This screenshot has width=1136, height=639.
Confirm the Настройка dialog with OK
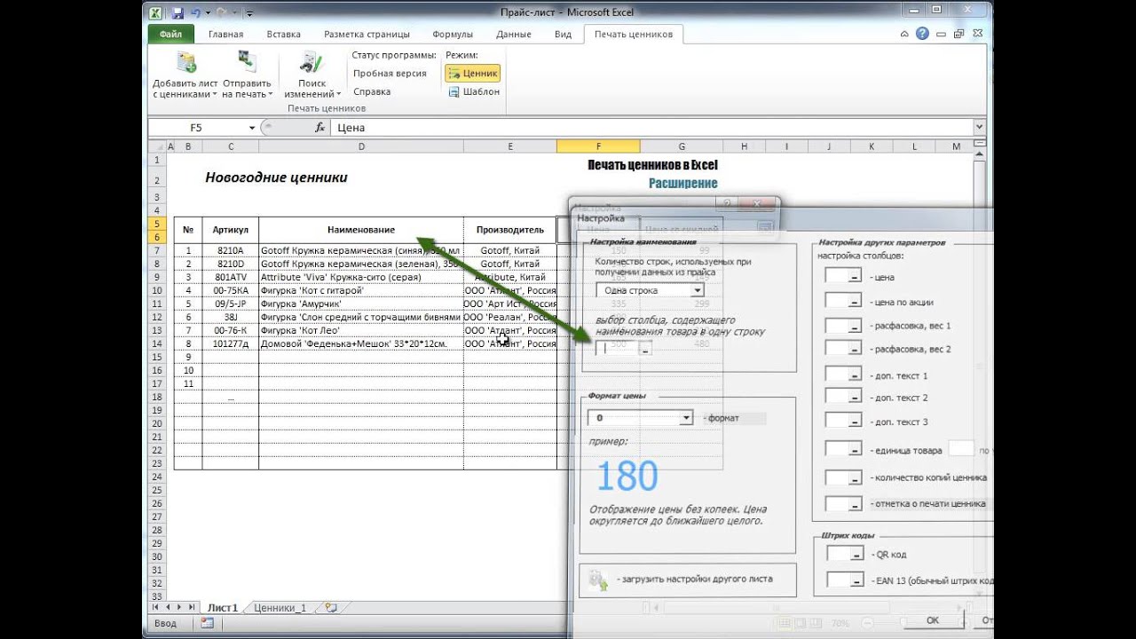click(932, 620)
